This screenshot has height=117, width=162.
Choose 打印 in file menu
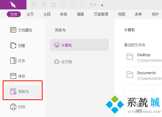pos(21,107)
